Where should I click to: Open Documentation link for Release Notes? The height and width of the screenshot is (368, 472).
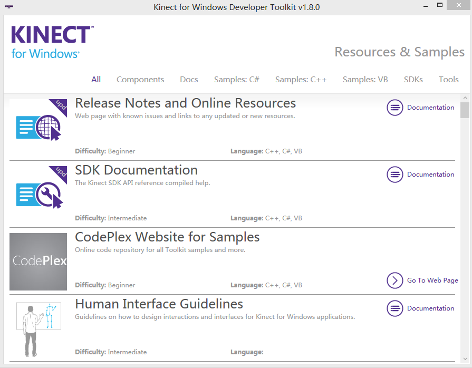tap(430, 108)
